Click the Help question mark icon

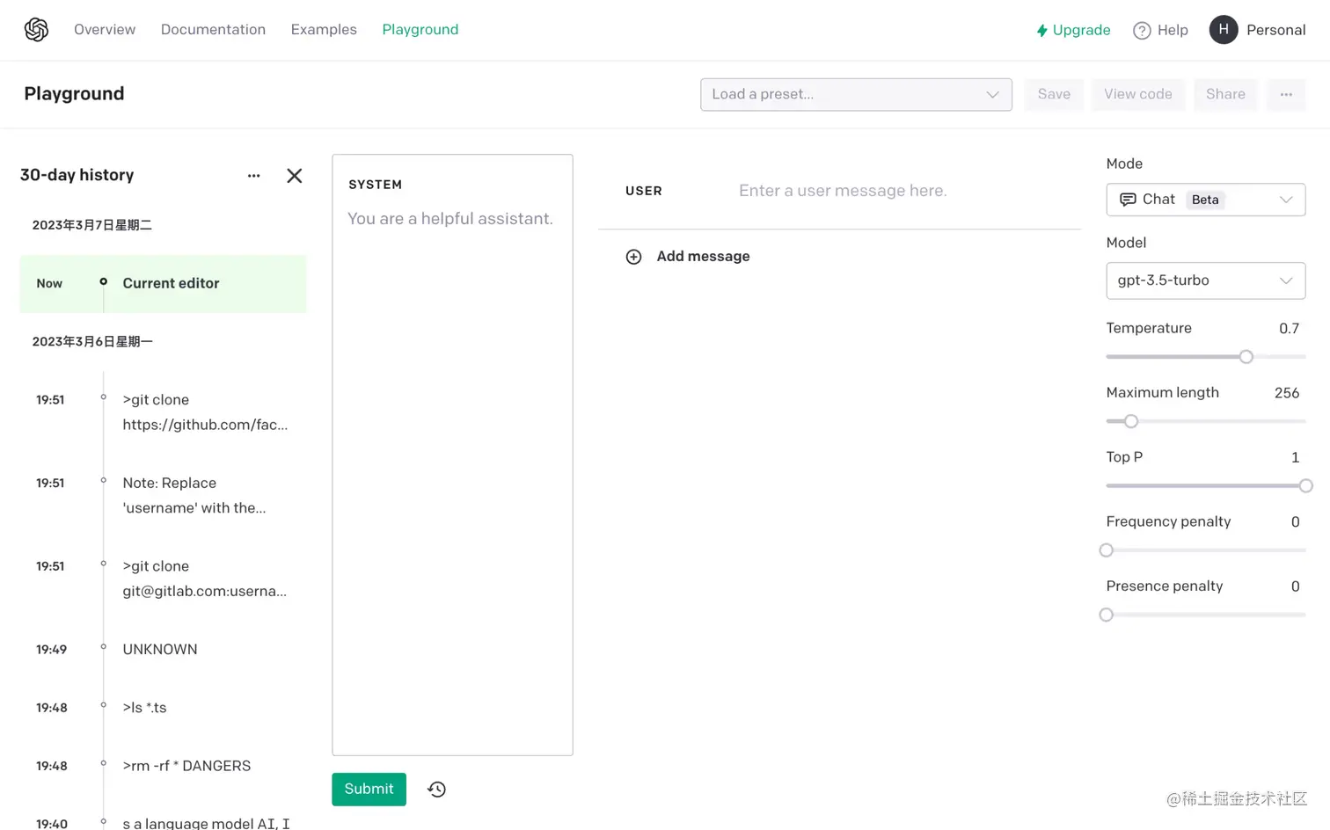pyautogui.click(x=1142, y=31)
